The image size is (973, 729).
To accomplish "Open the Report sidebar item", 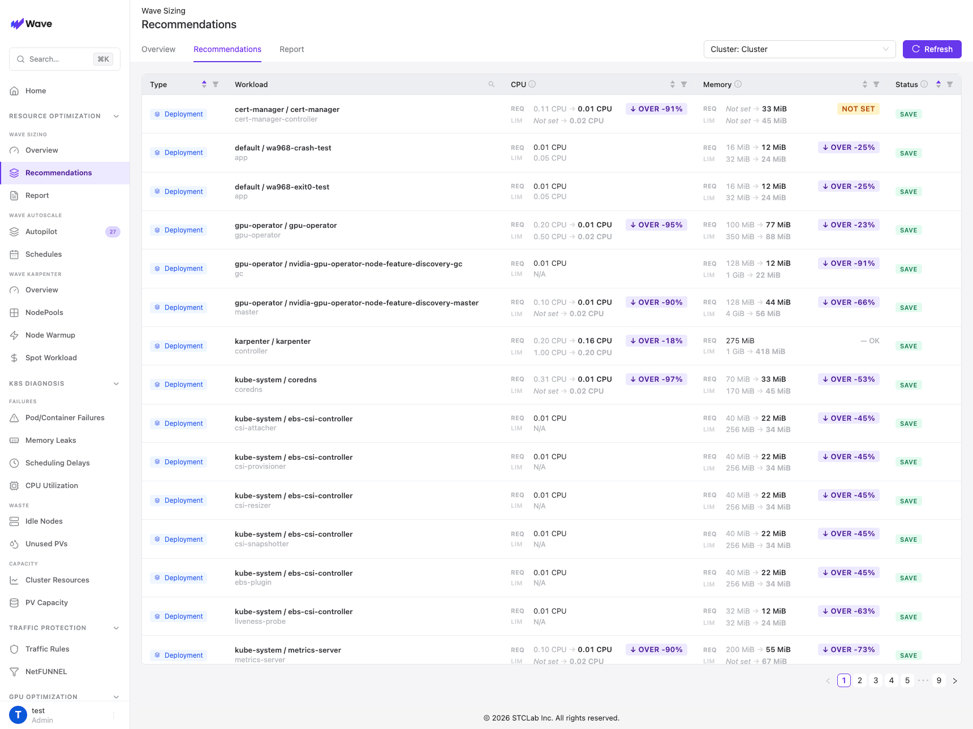I will (x=64, y=195).
